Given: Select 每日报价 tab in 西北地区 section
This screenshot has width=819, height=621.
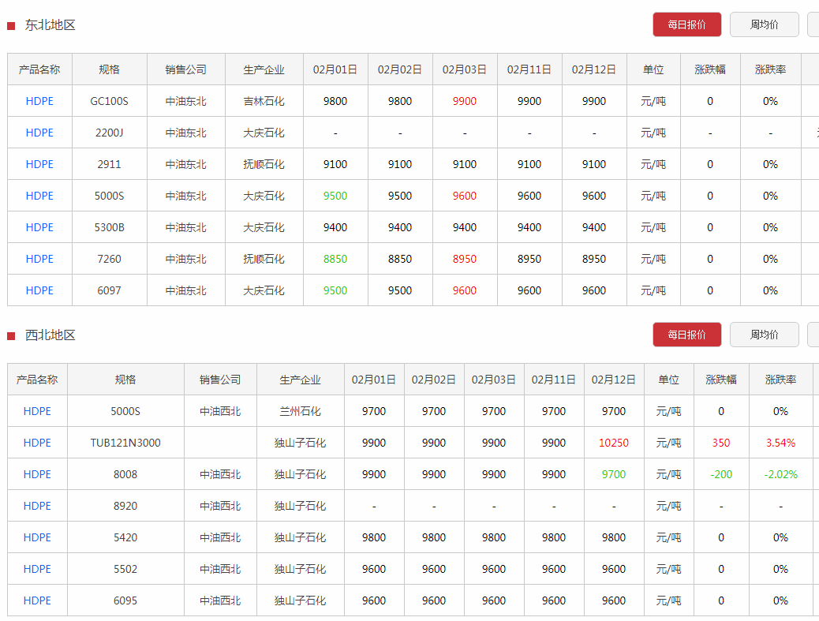Looking at the screenshot, I should click(x=687, y=335).
